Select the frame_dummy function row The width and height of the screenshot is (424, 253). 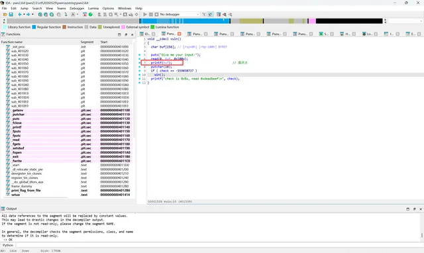point(67,186)
